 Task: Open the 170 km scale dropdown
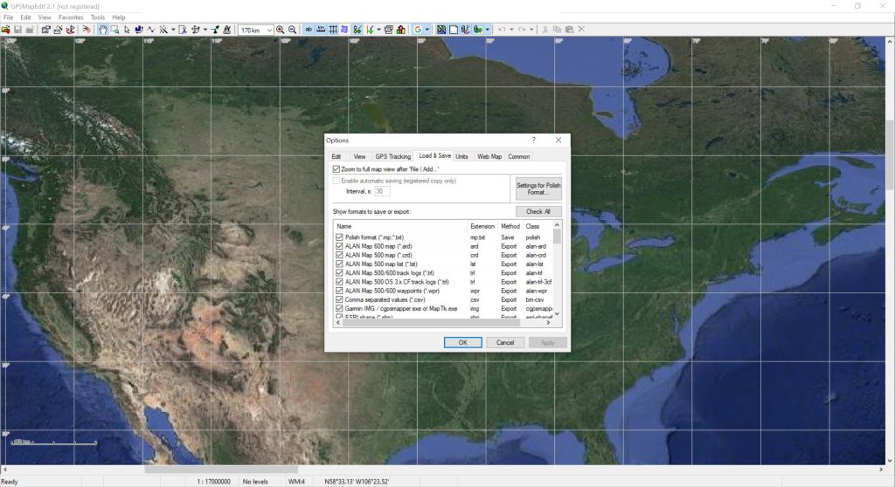[x=268, y=29]
